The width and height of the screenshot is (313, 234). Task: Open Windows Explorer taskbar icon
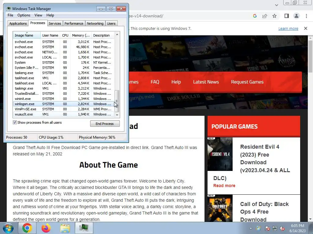coord(65,228)
